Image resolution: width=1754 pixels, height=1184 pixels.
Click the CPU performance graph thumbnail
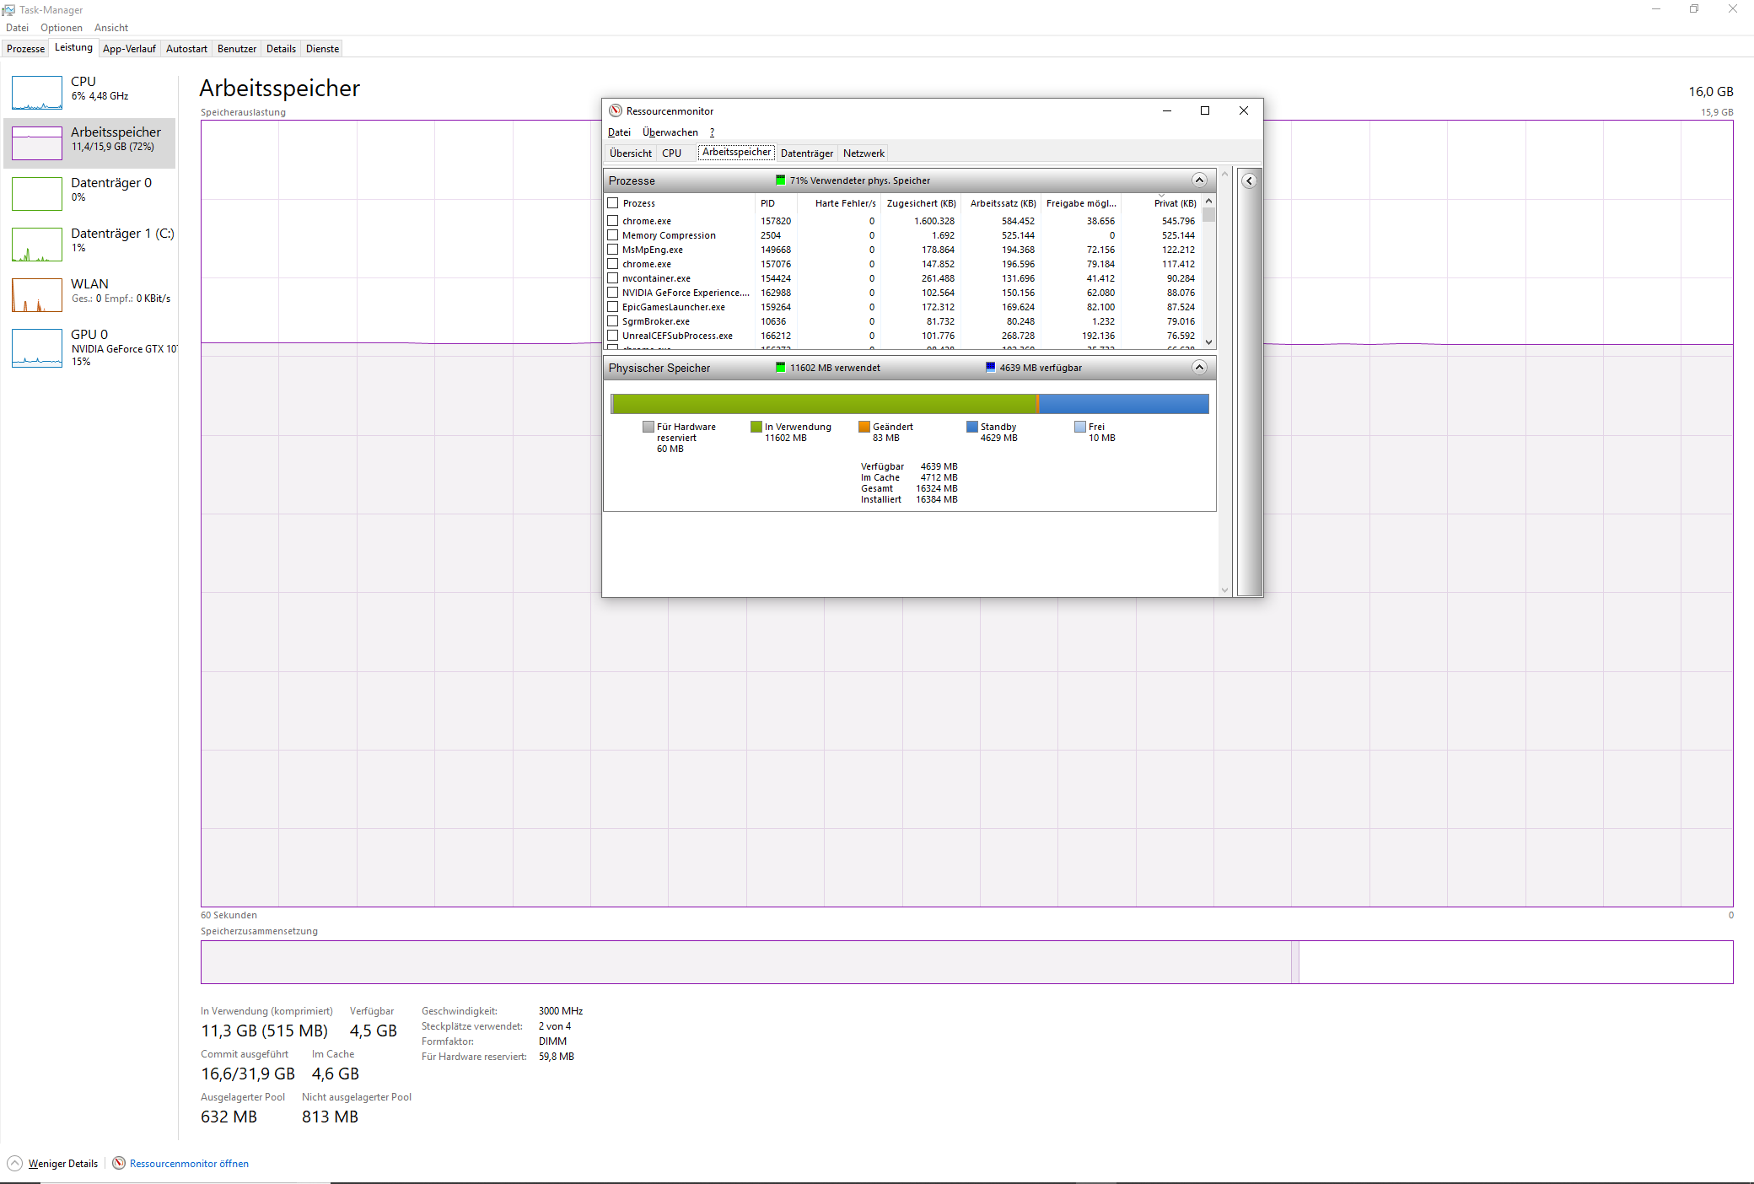(x=37, y=93)
